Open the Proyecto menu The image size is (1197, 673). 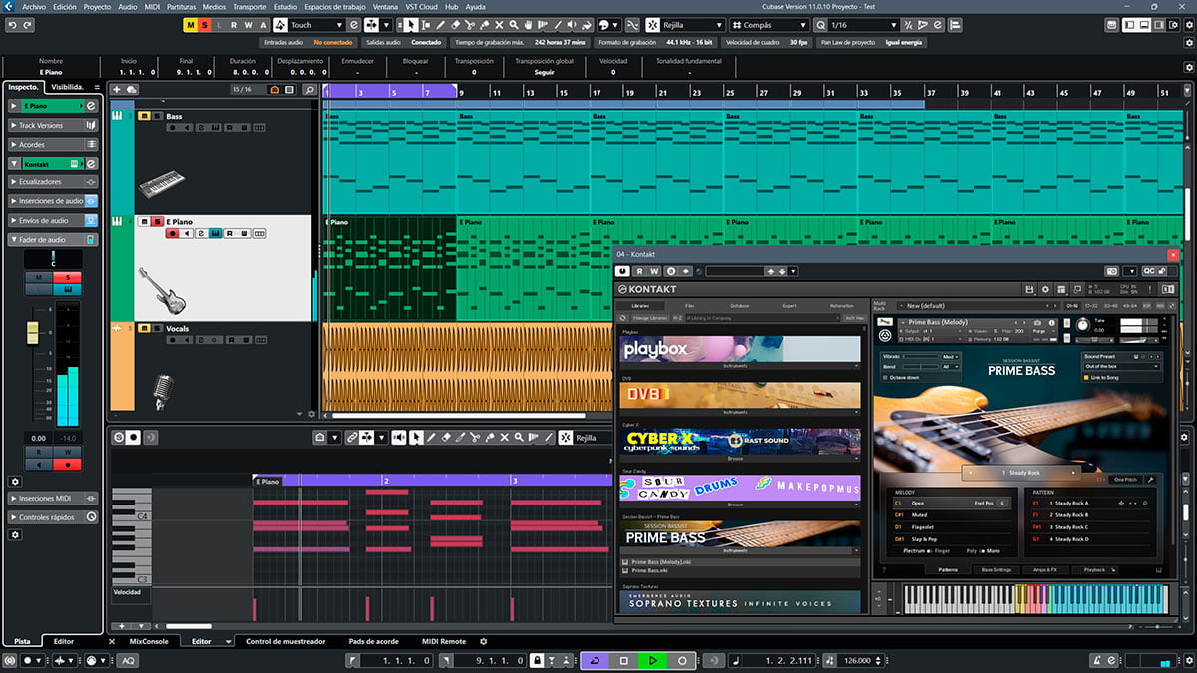point(97,6)
